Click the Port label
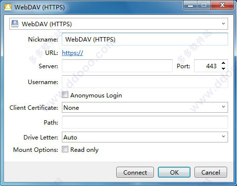 184,66
